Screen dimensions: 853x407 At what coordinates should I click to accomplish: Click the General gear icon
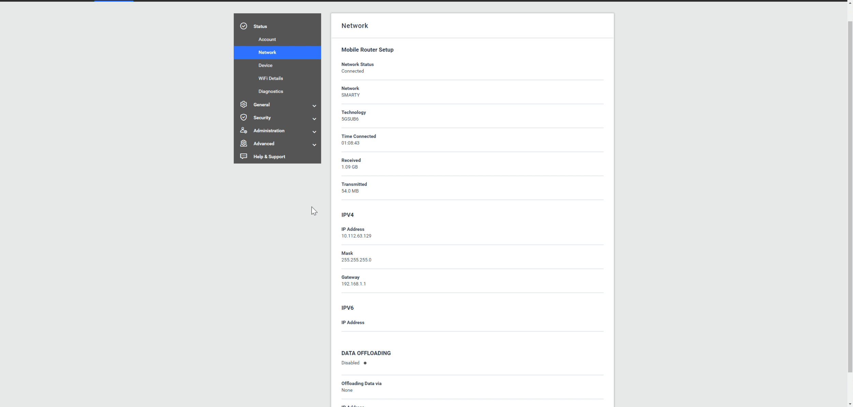click(243, 104)
